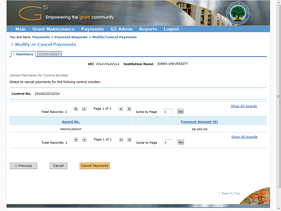Open the G5 Admin menu
The image size is (281, 211).
click(x=122, y=29)
